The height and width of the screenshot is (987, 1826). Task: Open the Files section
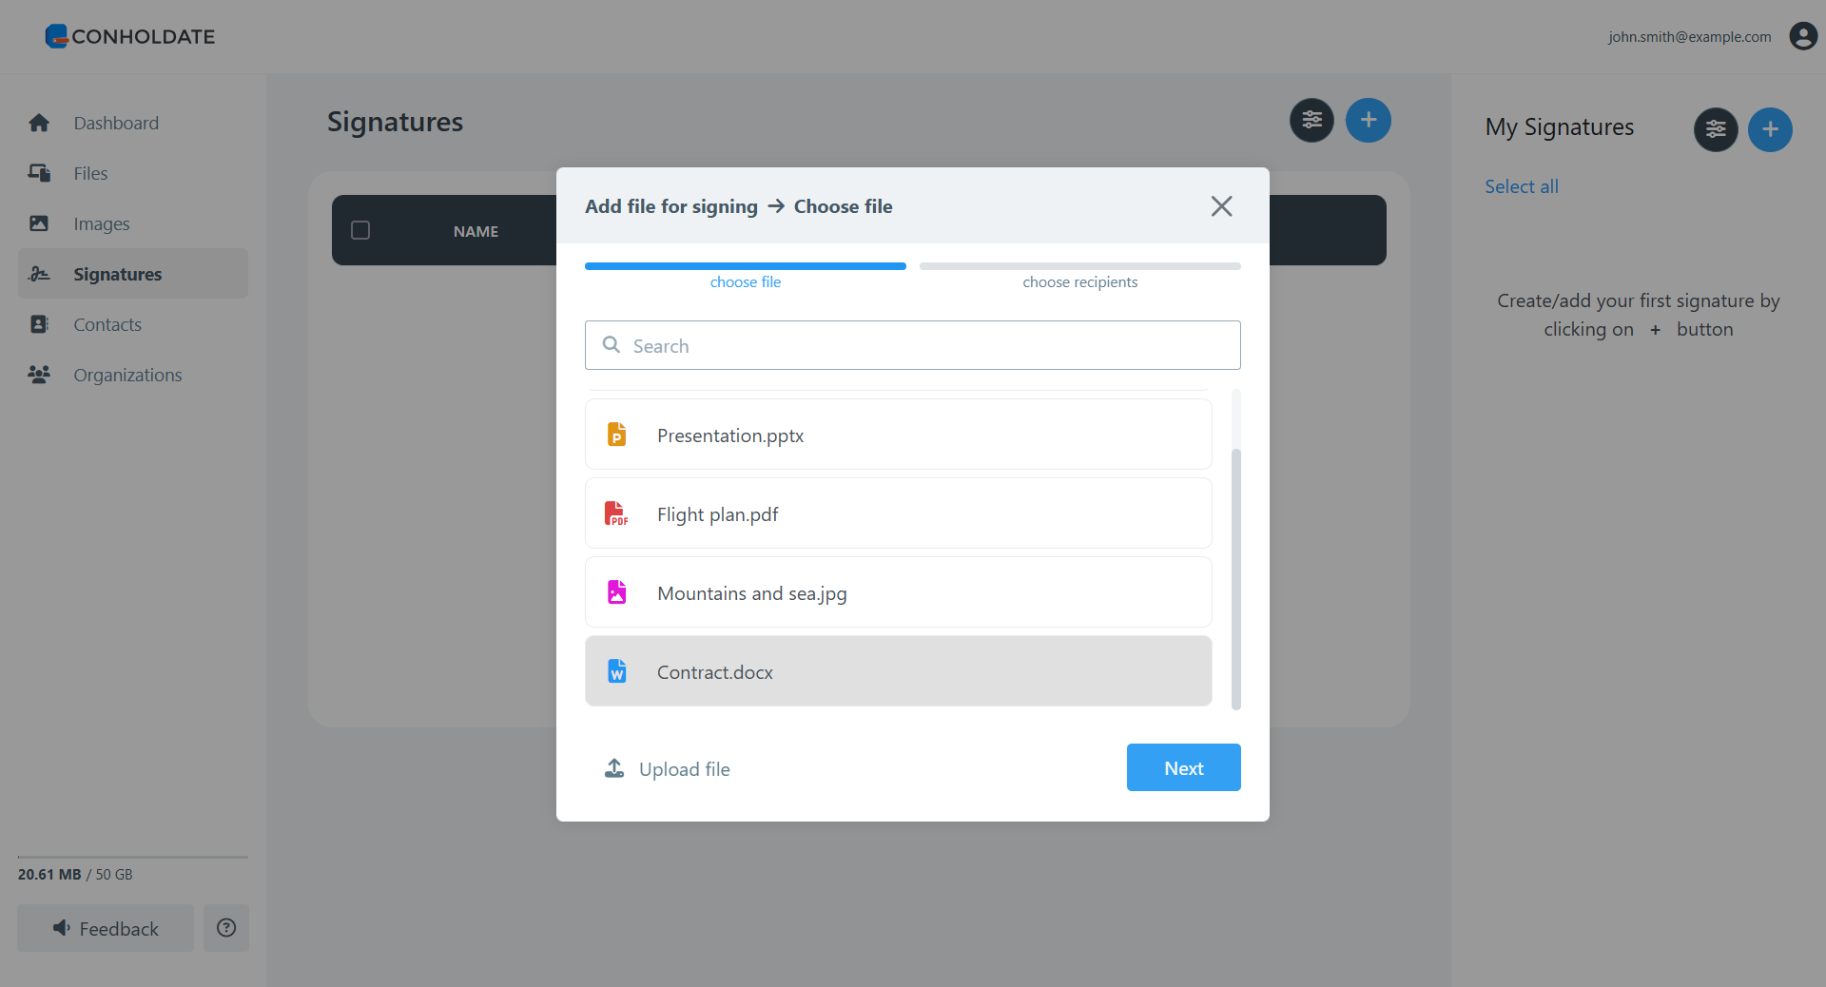[x=90, y=173]
